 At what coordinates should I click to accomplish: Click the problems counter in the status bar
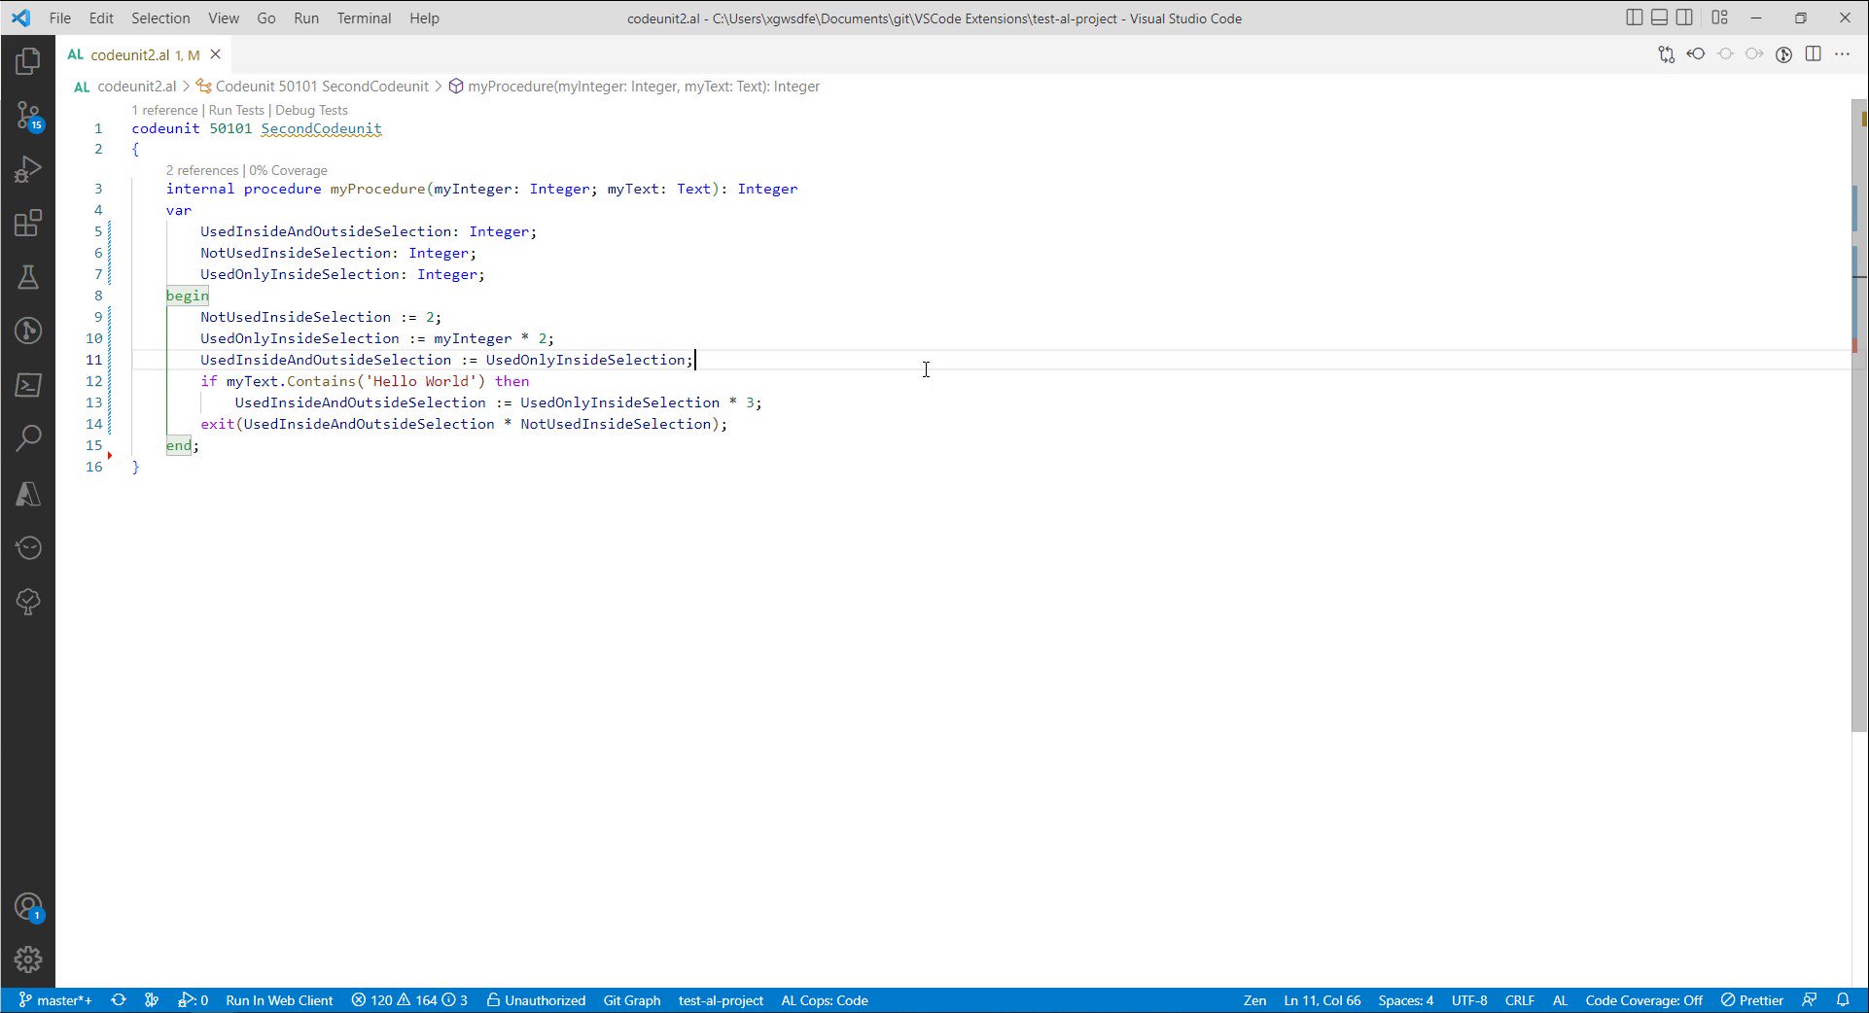click(408, 1000)
